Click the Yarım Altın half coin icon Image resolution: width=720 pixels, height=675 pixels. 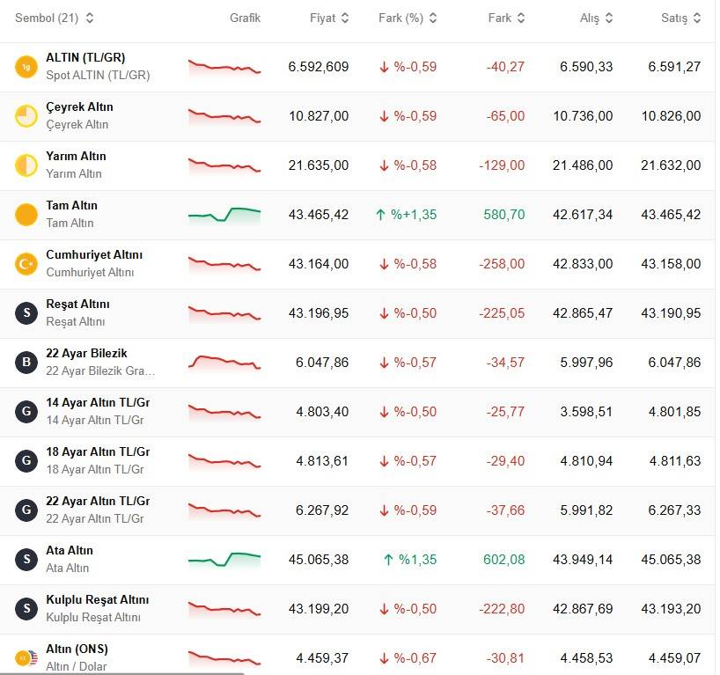click(x=26, y=165)
